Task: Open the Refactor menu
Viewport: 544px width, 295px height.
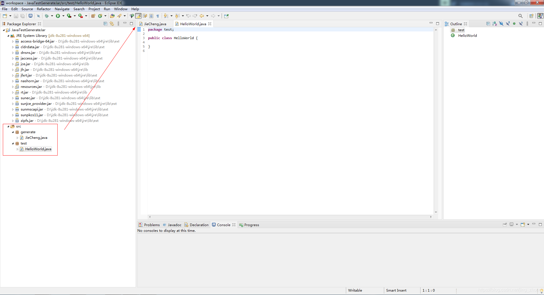Action: pos(44,9)
